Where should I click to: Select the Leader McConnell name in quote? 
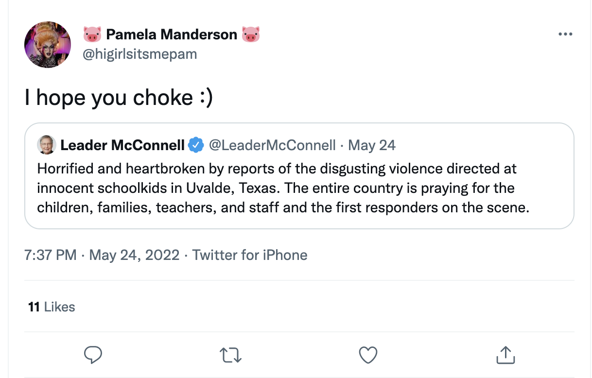click(122, 145)
